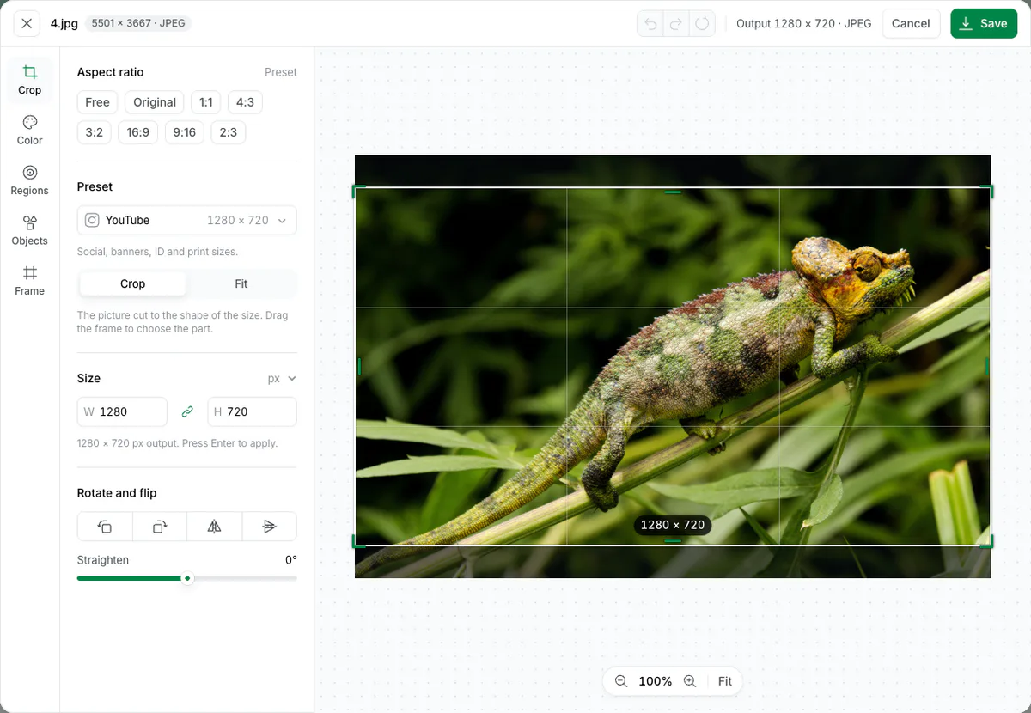Image resolution: width=1031 pixels, height=713 pixels.
Task: Click the 5501 × 3667 · JPEG badge
Action: (137, 23)
